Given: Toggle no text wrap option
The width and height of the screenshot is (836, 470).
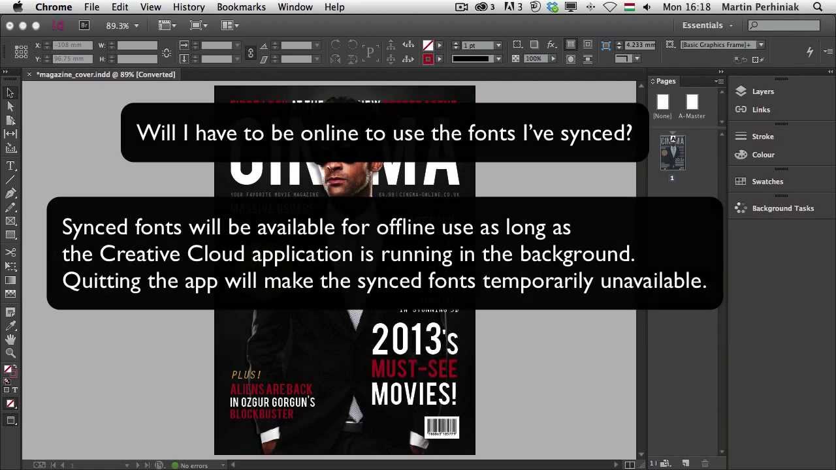Looking at the screenshot, I should pyautogui.click(x=571, y=45).
